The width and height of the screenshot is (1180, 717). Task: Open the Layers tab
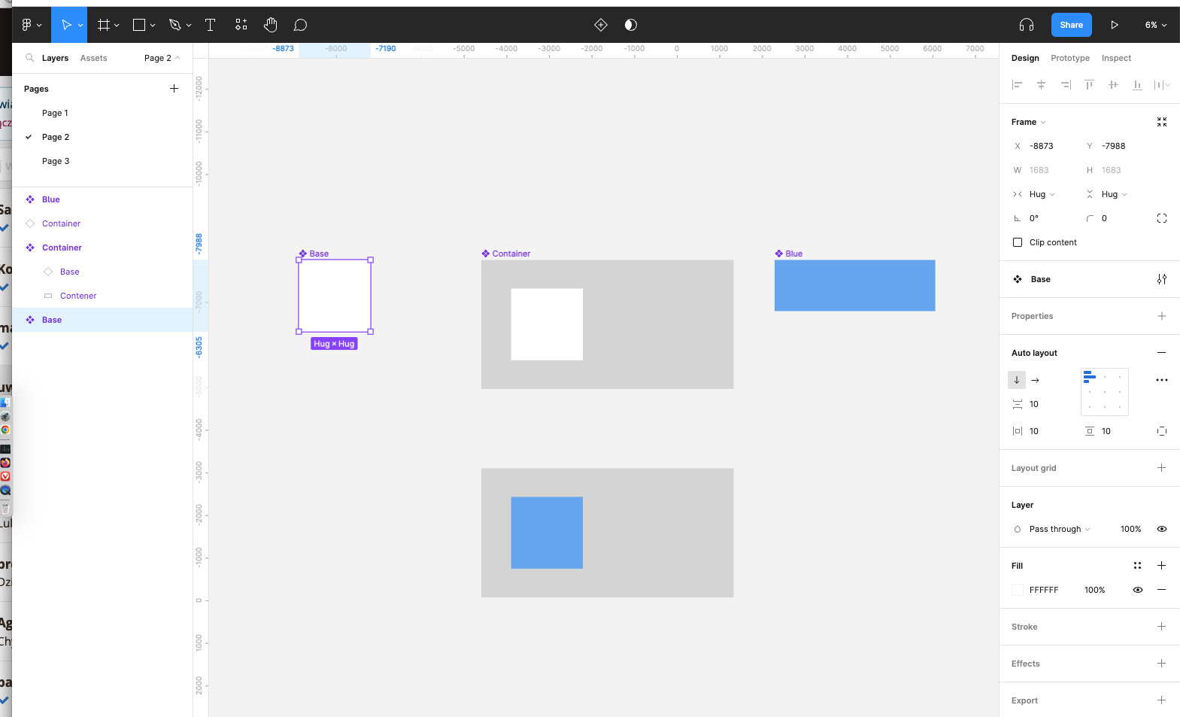pos(55,58)
